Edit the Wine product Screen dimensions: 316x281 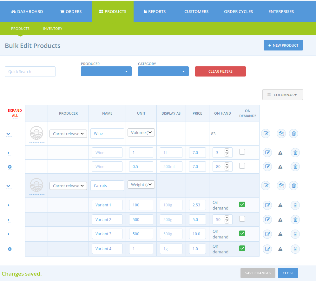coord(266,134)
